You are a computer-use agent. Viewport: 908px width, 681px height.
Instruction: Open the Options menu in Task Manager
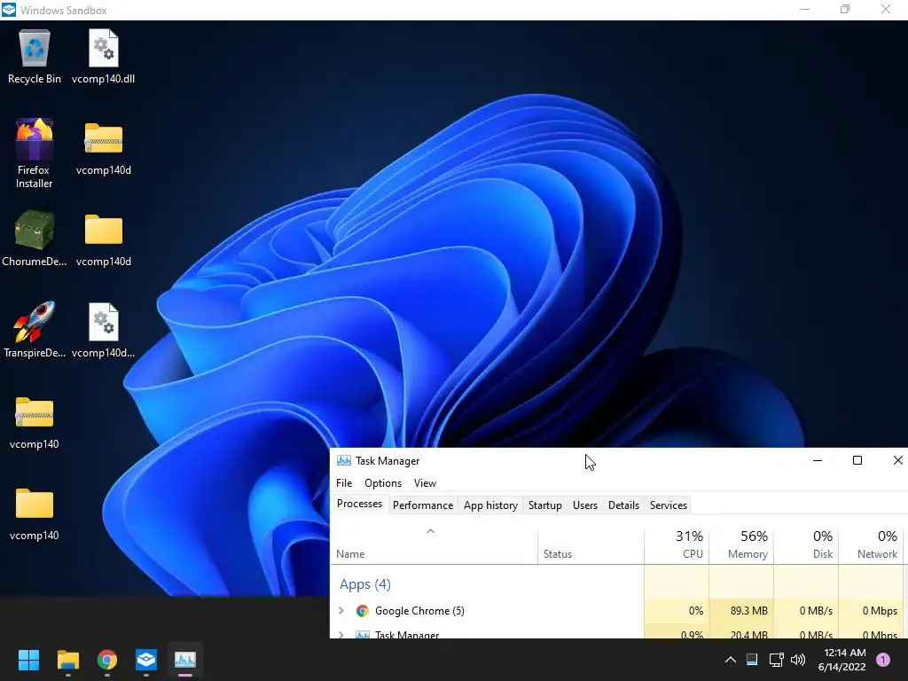(x=383, y=483)
